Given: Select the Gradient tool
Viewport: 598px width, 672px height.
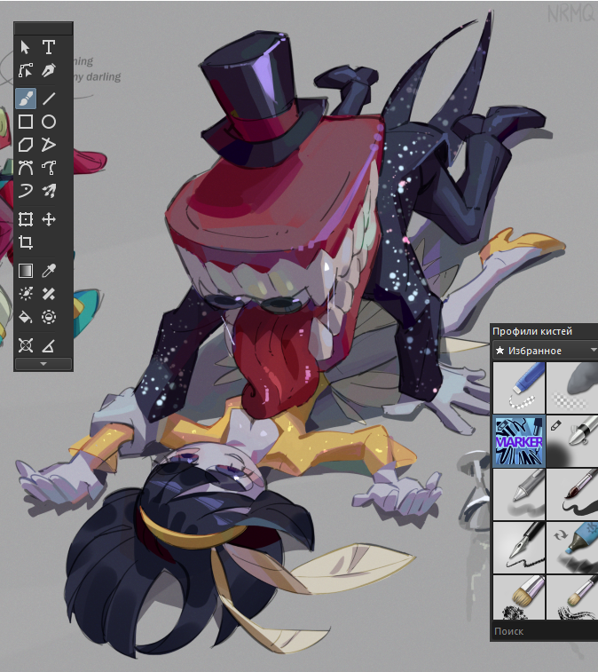Looking at the screenshot, I should (x=25, y=271).
